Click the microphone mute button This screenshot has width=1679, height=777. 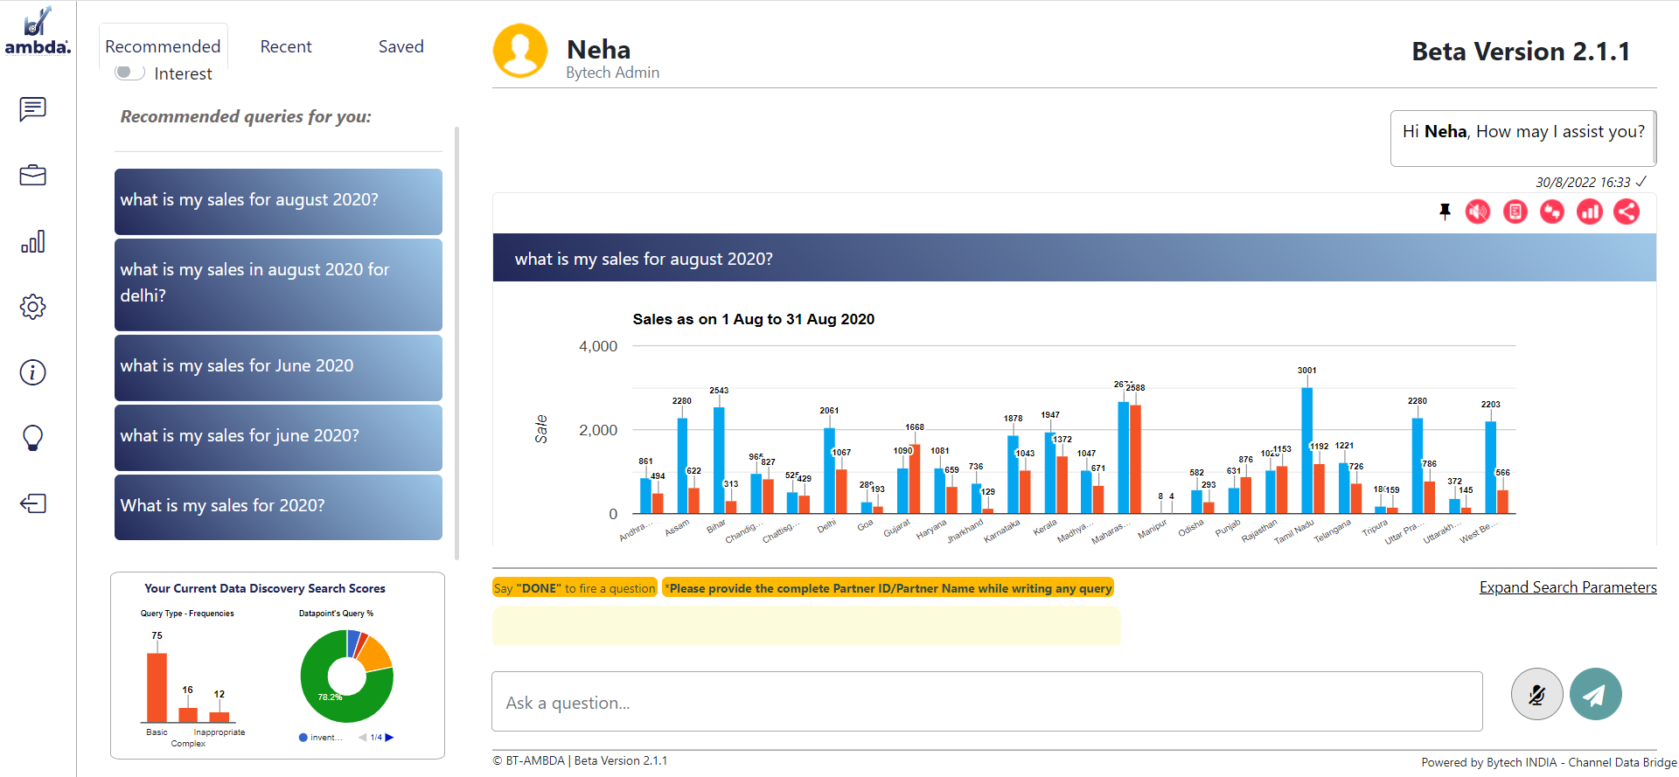(x=1536, y=694)
